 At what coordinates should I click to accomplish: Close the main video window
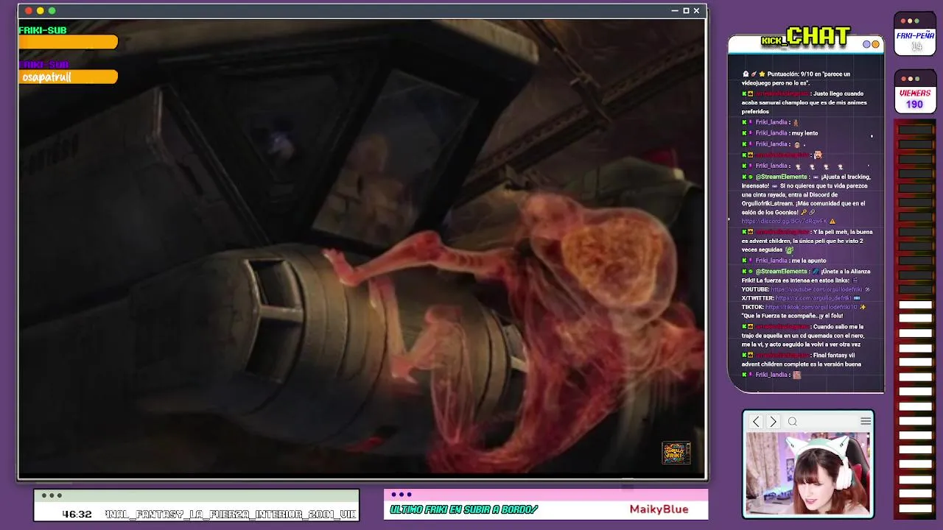696,11
